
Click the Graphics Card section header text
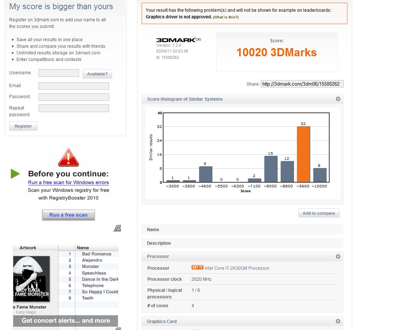pos(162,321)
